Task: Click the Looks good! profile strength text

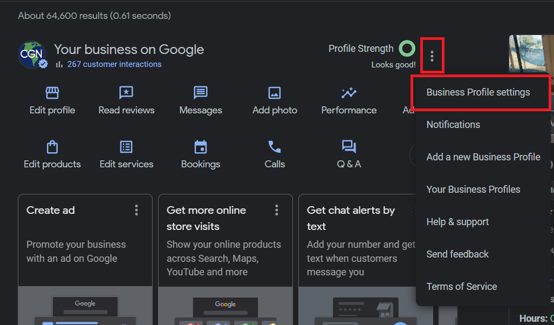Action: [393, 65]
